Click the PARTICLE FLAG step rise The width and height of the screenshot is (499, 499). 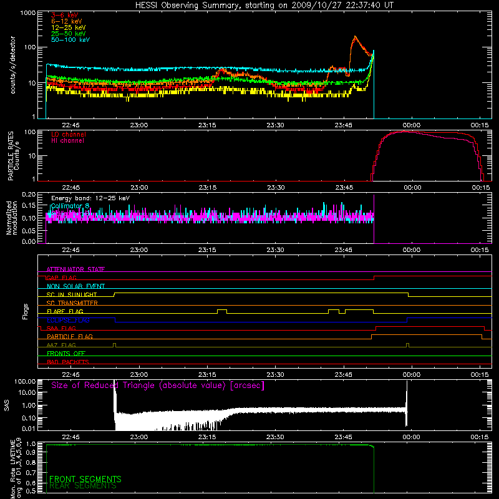[371, 337]
